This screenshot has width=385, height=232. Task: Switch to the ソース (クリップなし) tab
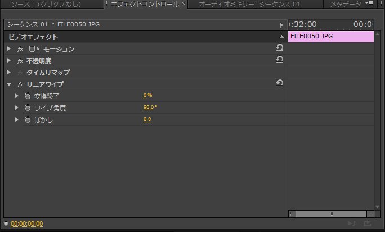click(46, 4)
